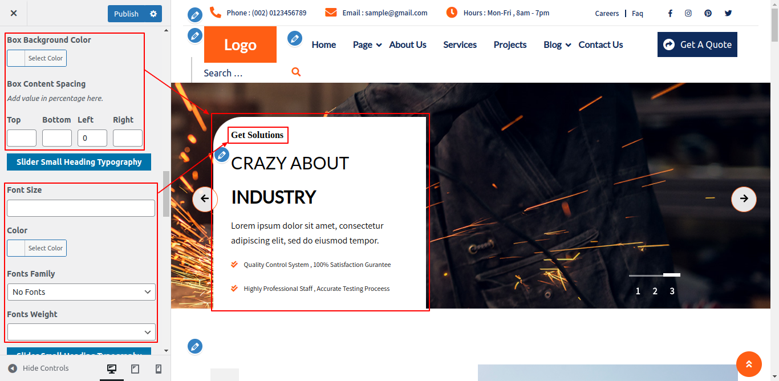779x381 pixels.
Task: Click the Get A Quote button
Action: tap(697, 44)
